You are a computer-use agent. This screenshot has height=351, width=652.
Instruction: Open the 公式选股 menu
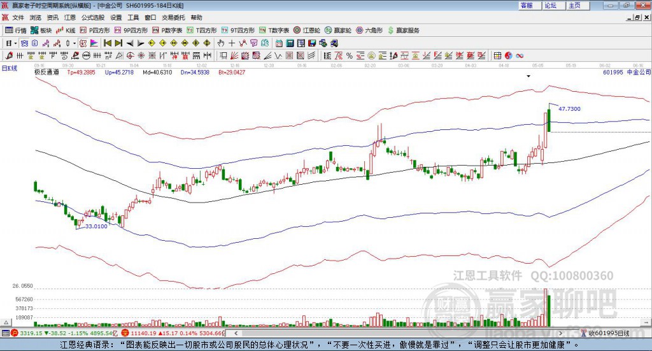pyautogui.click(x=93, y=17)
